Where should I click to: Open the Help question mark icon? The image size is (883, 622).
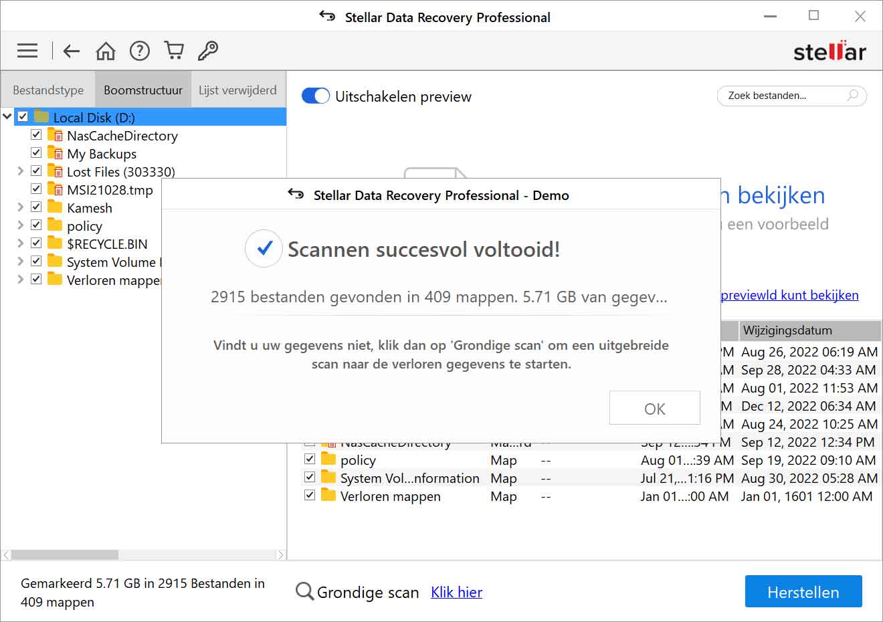[x=140, y=51]
